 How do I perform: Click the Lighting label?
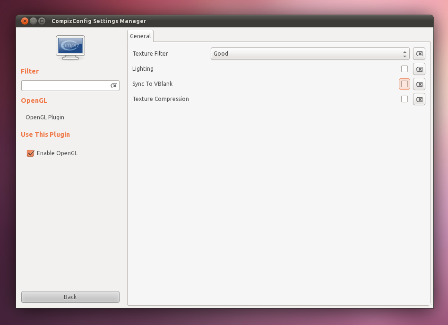coord(143,69)
